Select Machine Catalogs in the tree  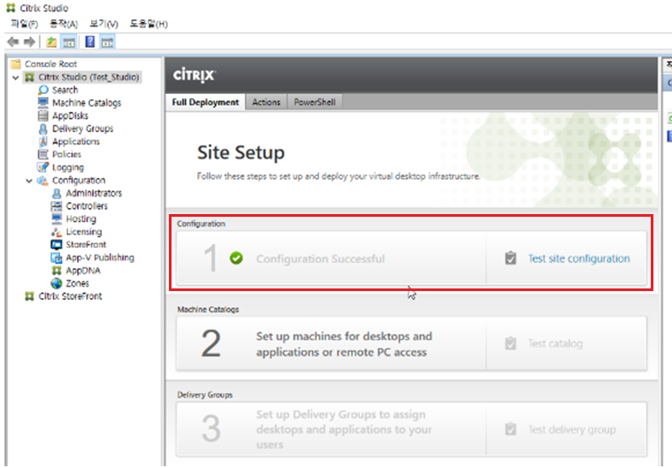[87, 103]
